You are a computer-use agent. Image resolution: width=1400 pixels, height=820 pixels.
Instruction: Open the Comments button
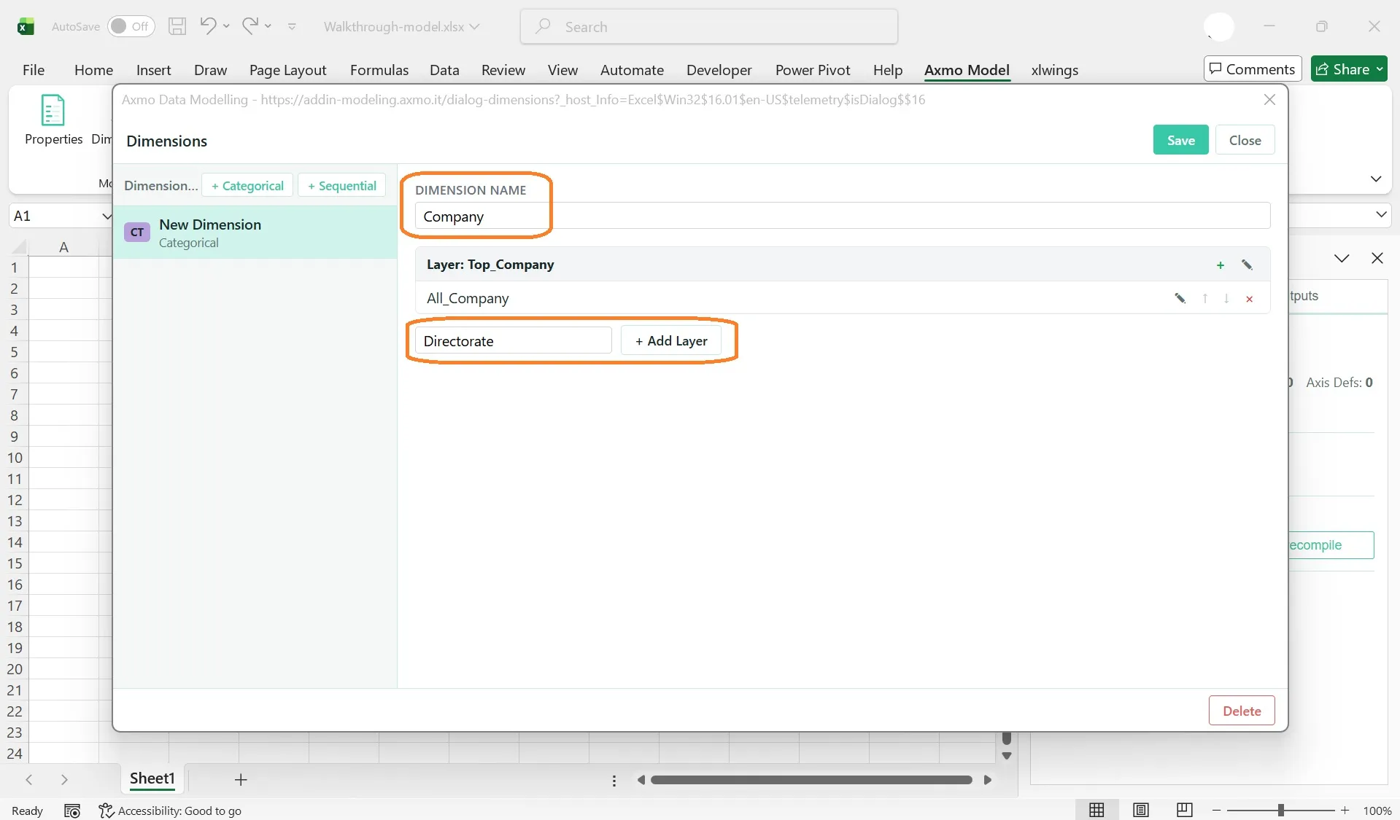click(1252, 69)
